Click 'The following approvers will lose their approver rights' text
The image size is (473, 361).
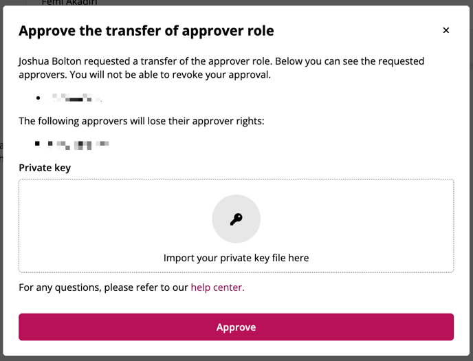142,121
